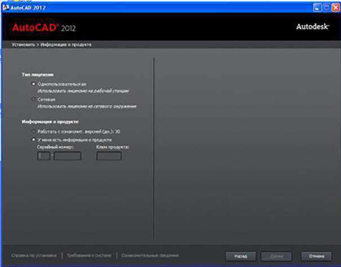Click 'Использовать лицензию на рабочей станции' description
Image resolution: width=341 pixels, height=267 pixels.
click(x=83, y=91)
